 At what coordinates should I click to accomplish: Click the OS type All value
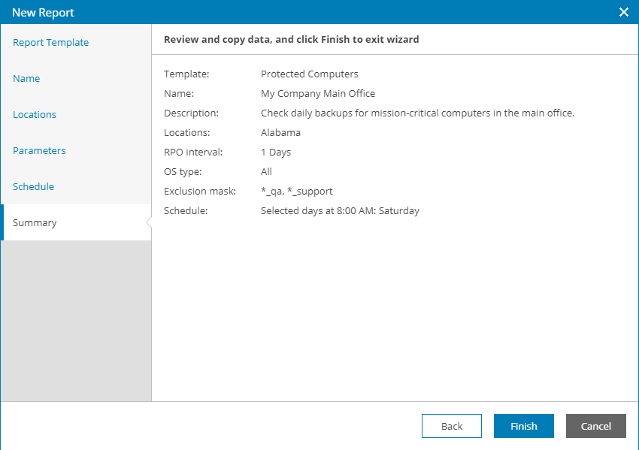click(x=266, y=172)
